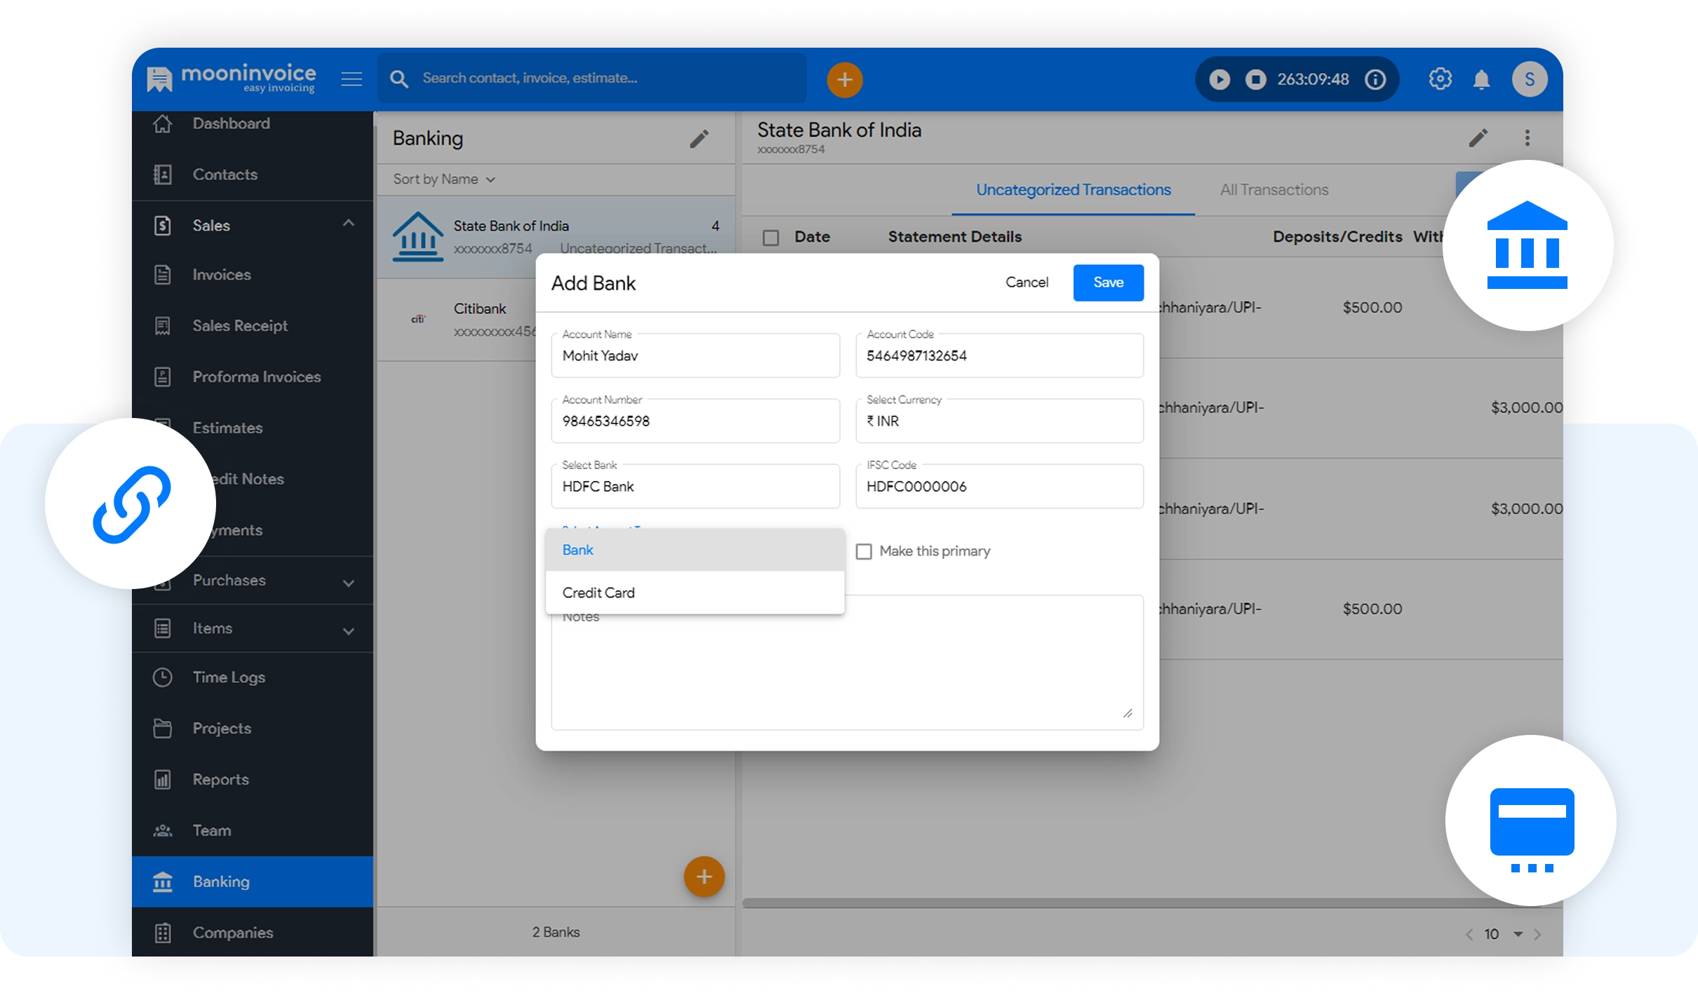Click the Save button in Add Bank

(x=1108, y=283)
